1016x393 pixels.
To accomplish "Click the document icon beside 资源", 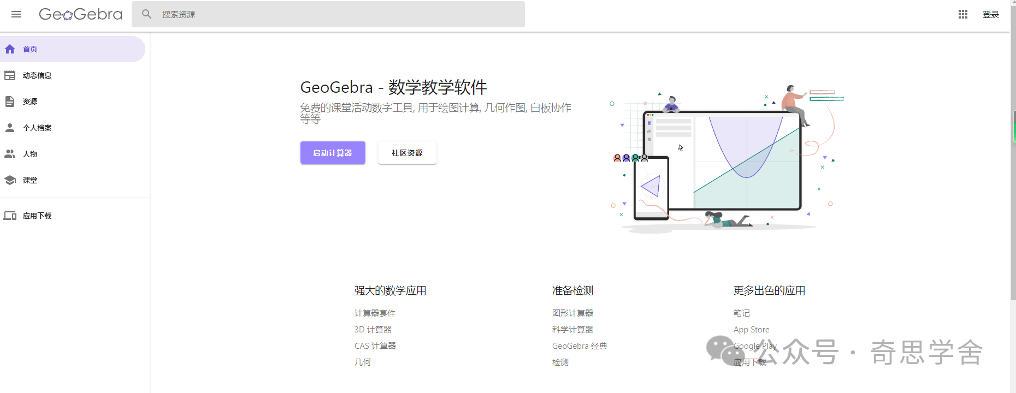I will (x=10, y=102).
